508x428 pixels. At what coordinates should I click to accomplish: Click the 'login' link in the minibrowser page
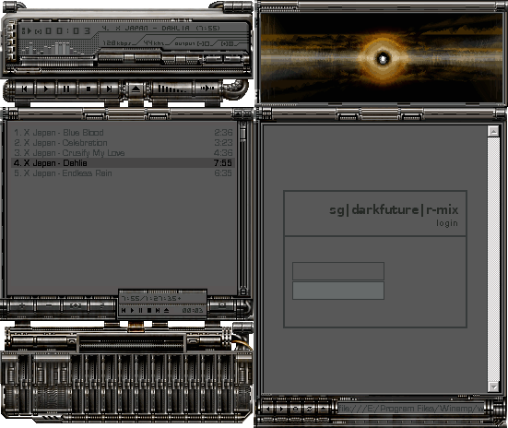(x=447, y=223)
